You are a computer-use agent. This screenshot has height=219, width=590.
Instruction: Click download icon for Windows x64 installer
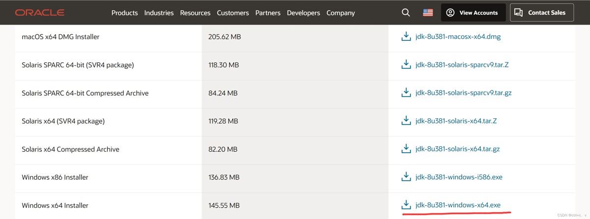coord(406,205)
